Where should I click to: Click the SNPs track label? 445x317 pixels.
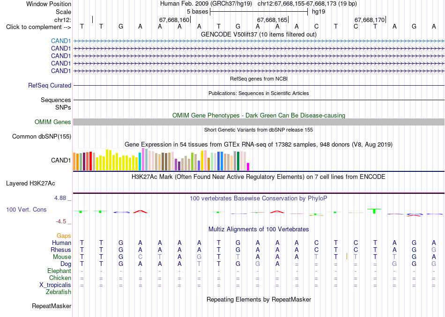point(63,107)
